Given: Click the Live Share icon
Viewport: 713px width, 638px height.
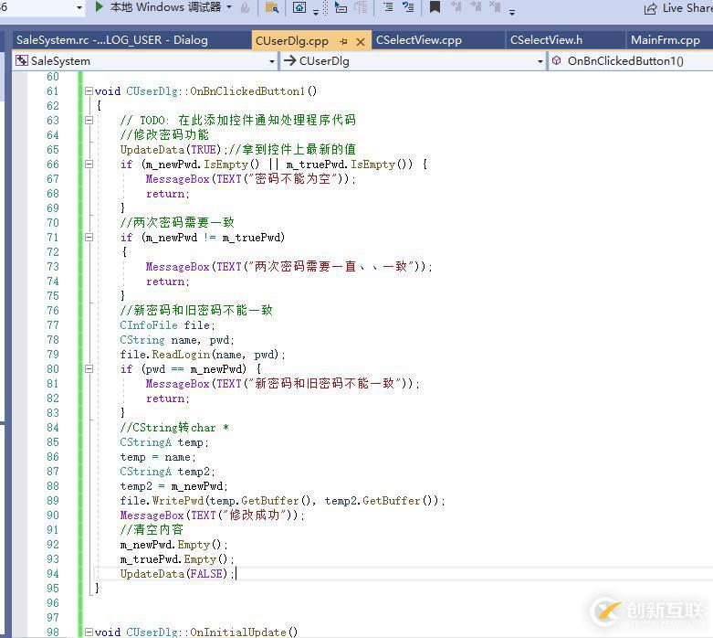Looking at the screenshot, I should click(650, 8).
